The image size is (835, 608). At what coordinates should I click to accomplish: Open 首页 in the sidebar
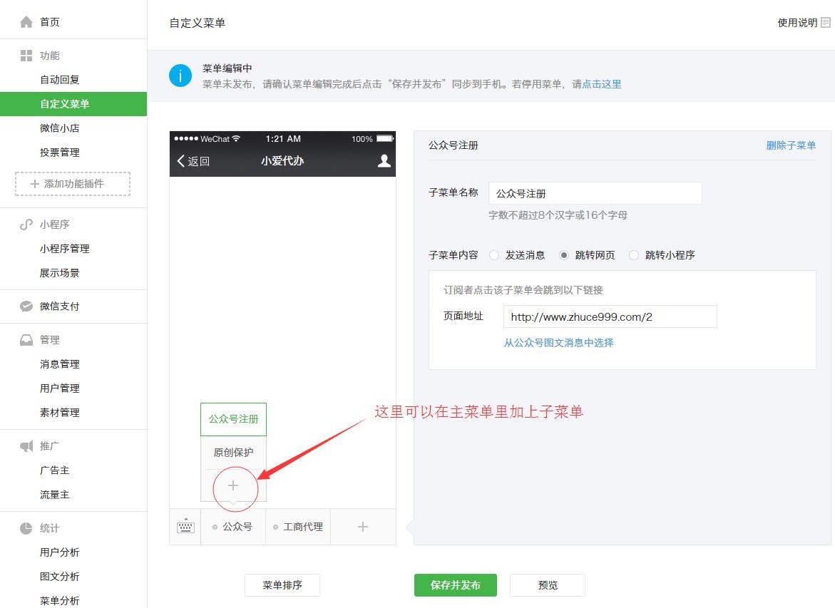tap(49, 22)
